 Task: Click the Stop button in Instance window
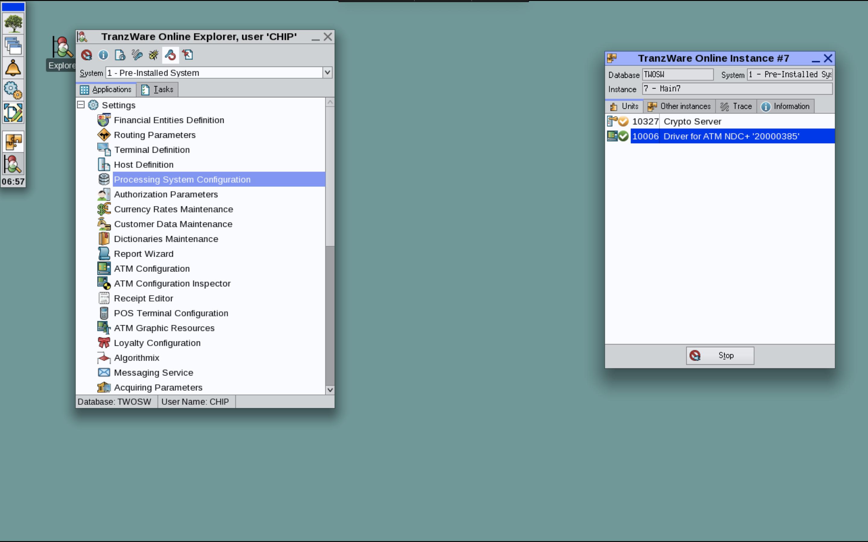[x=720, y=356]
